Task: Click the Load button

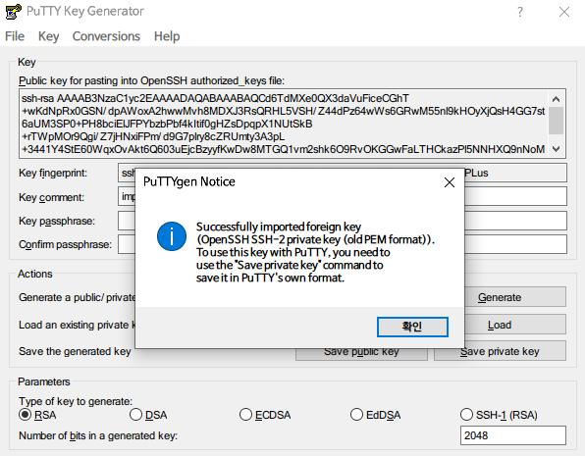Action: point(515,325)
